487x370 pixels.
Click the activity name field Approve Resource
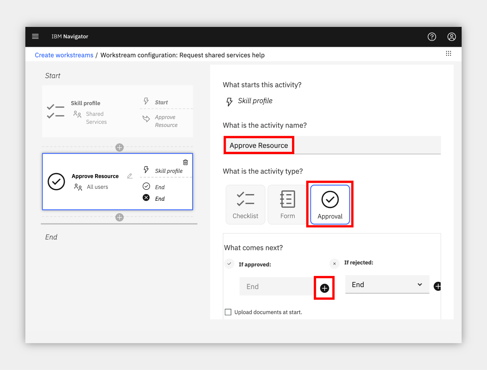(x=332, y=145)
